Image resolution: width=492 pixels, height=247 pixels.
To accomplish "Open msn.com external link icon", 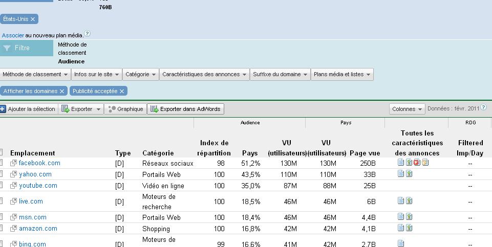I will (13, 217).
